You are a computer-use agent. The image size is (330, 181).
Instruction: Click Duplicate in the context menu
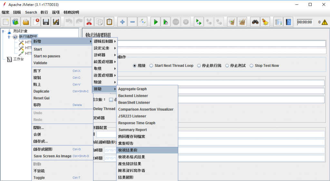62,91
